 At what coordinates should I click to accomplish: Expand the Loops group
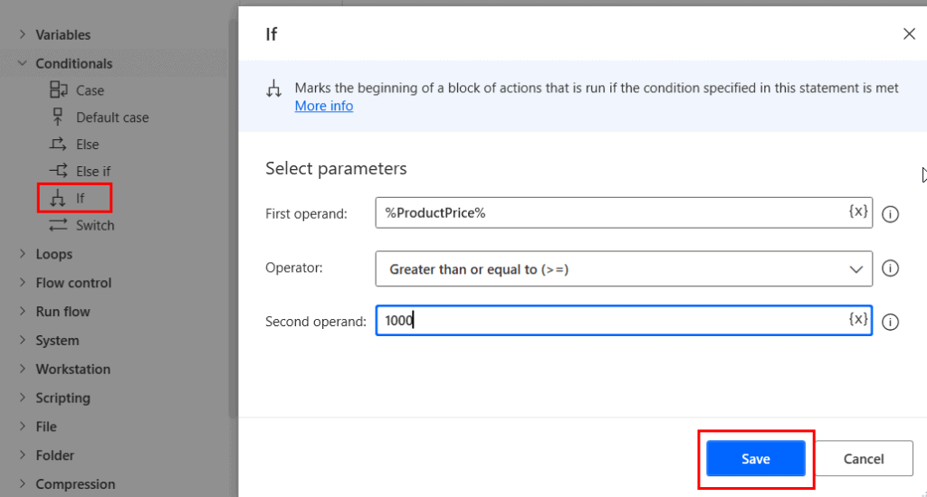(x=23, y=254)
